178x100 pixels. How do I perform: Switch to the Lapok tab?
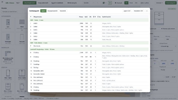click(x=43, y=11)
